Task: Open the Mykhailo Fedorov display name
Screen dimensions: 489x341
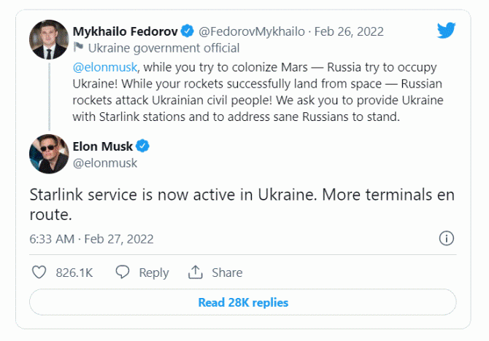Action: (125, 31)
